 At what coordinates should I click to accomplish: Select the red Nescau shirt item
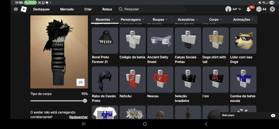tap(160, 80)
